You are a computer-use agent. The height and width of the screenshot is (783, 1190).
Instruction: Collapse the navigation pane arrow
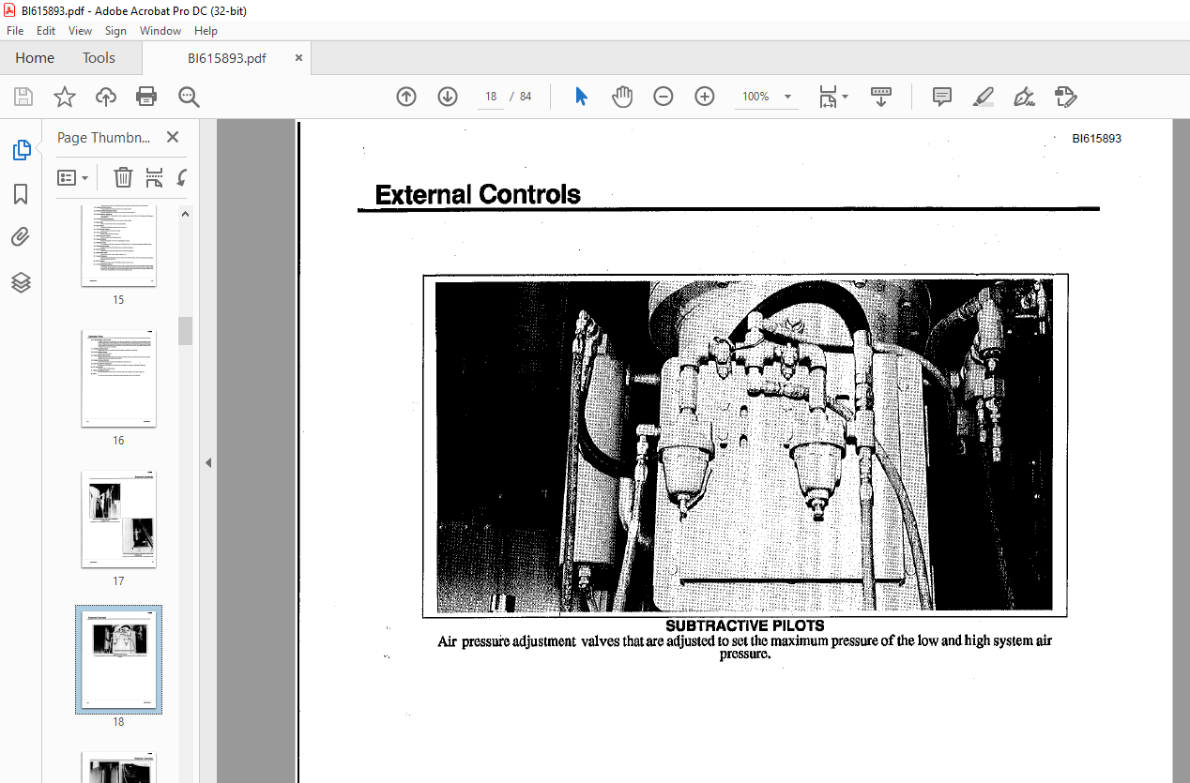pyautogui.click(x=208, y=462)
